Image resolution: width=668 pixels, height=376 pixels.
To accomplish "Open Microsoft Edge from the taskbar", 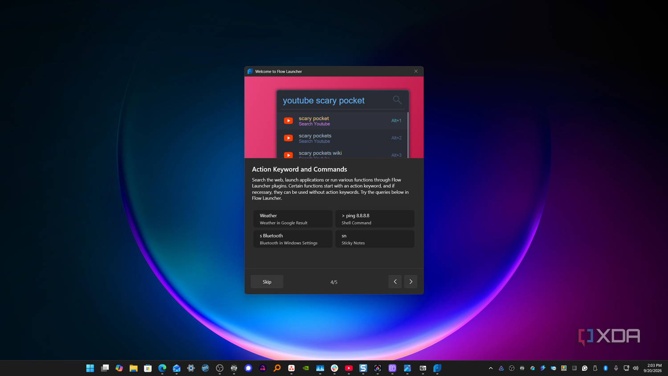I will pyautogui.click(x=162, y=368).
